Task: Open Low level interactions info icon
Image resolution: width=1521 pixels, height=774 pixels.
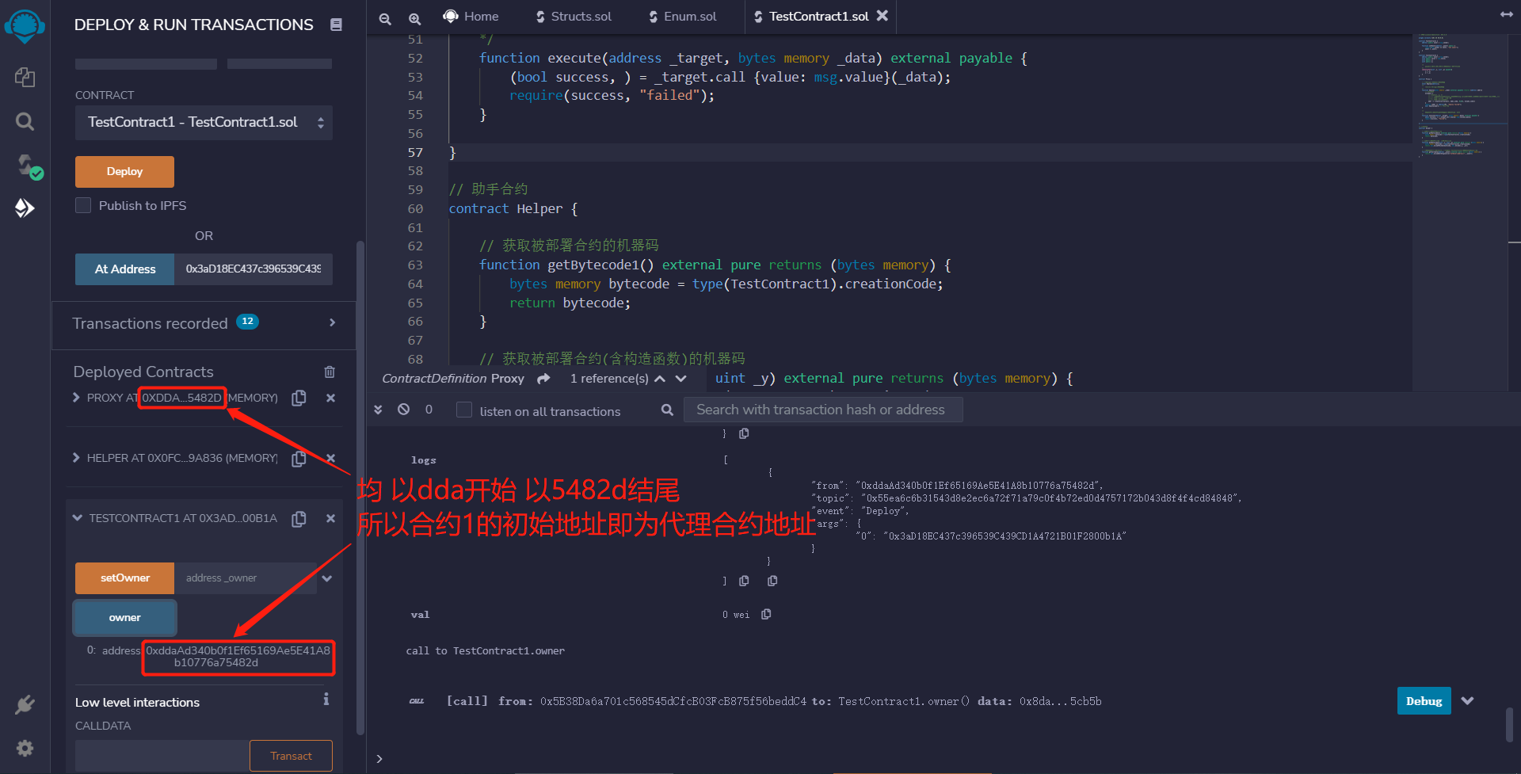Action: [x=326, y=700]
